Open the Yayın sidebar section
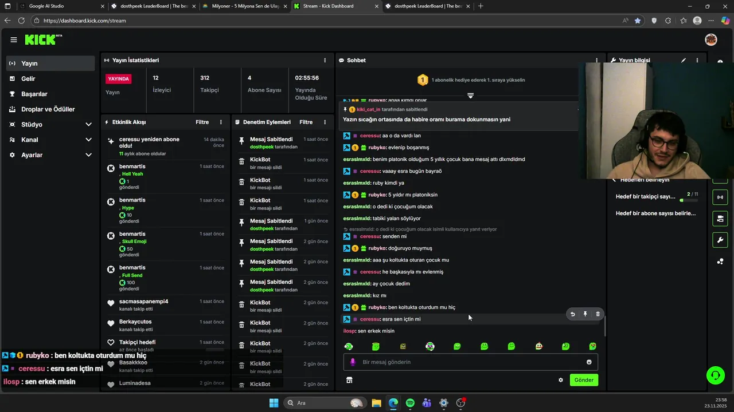734x412 pixels. [50, 64]
